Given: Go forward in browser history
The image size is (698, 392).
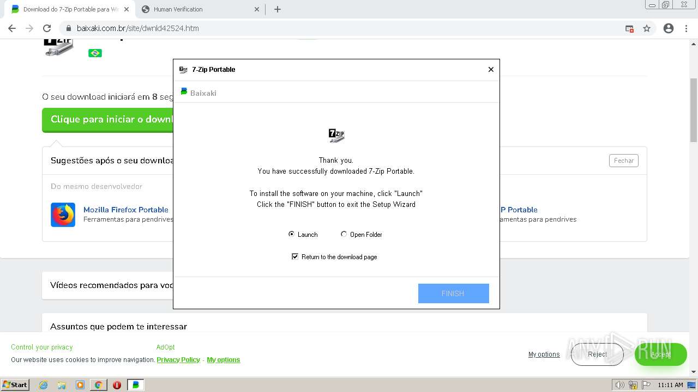Looking at the screenshot, I should pos(29,28).
